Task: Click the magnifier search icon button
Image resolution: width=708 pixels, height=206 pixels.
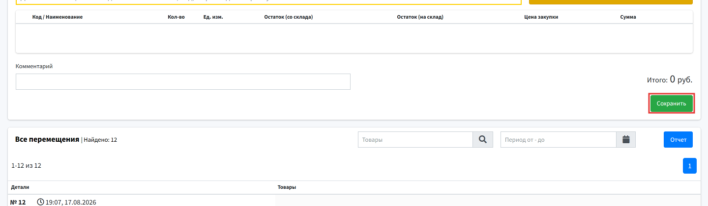Action: [x=483, y=140]
